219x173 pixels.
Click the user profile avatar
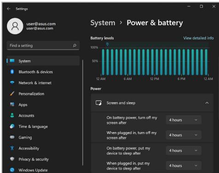15,26
